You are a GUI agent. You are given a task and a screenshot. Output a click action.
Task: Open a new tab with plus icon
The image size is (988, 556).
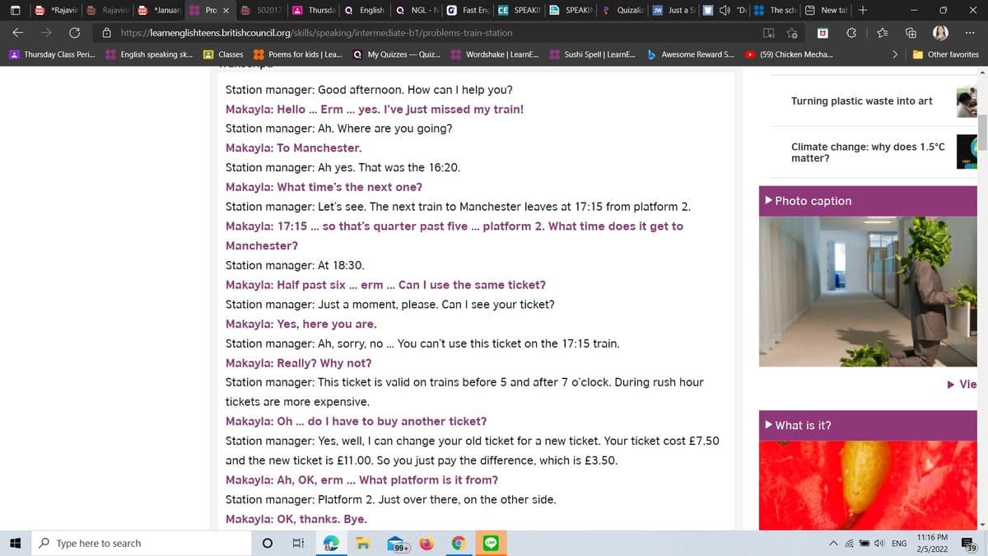coord(862,10)
